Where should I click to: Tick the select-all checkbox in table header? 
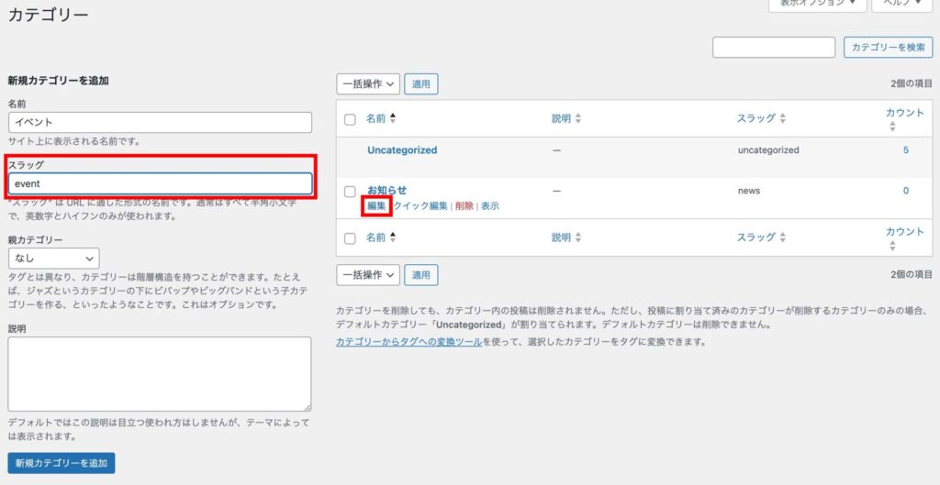pyautogui.click(x=350, y=119)
